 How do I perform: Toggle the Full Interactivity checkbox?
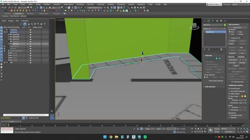tap(232, 82)
